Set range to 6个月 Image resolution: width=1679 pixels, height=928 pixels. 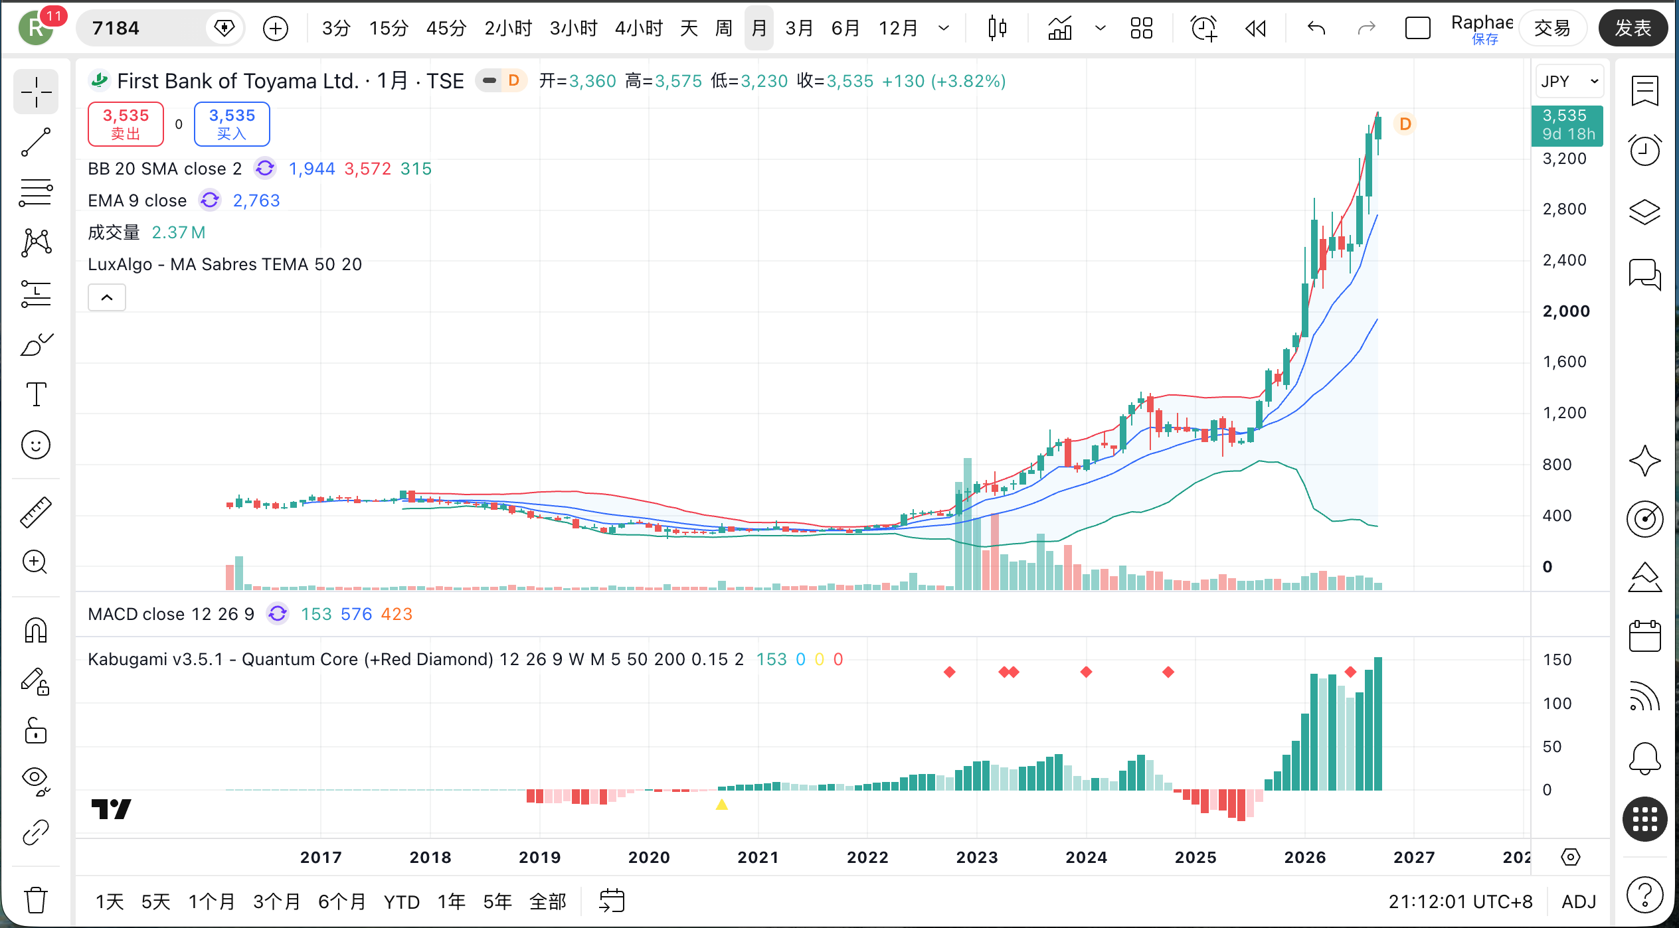pos(342,901)
